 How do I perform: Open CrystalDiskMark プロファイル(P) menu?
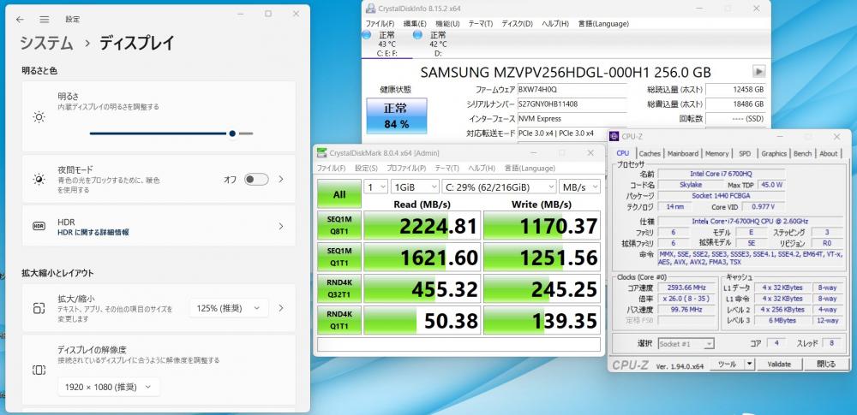(x=406, y=169)
